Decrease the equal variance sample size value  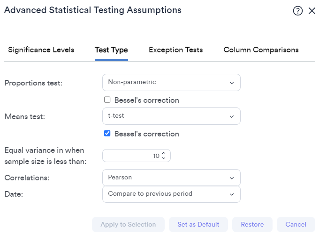pyautogui.click(x=164, y=158)
